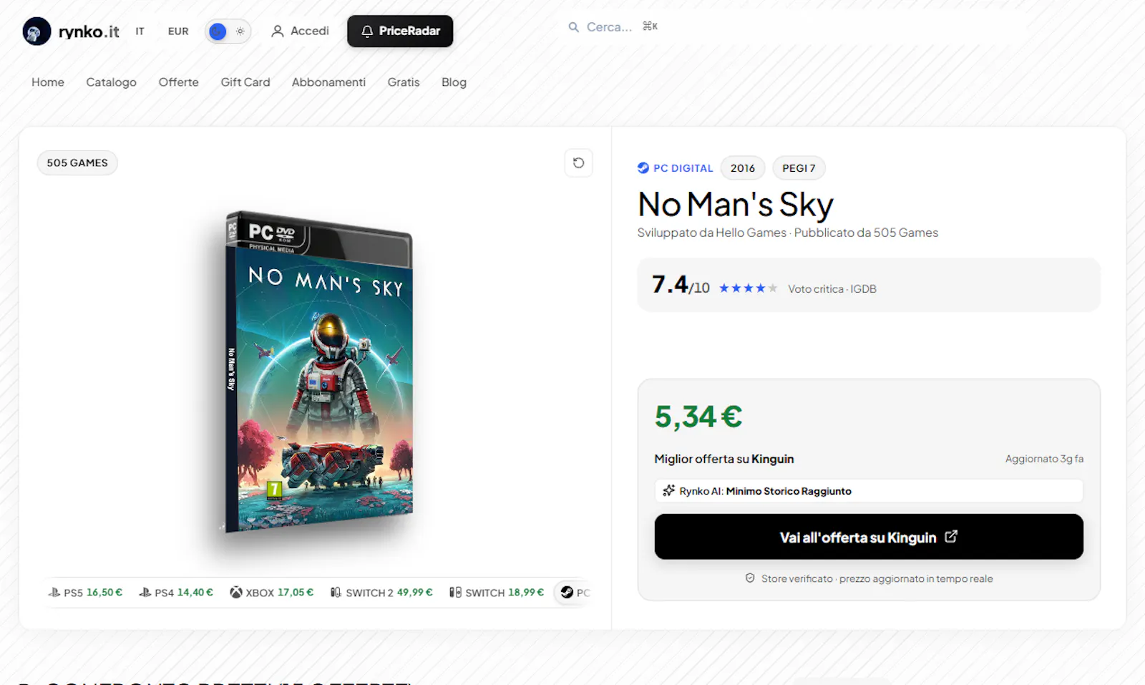The height and width of the screenshot is (685, 1145).
Task: Select the 505 GAMES publisher tag
Action: click(x=77, y=163)
